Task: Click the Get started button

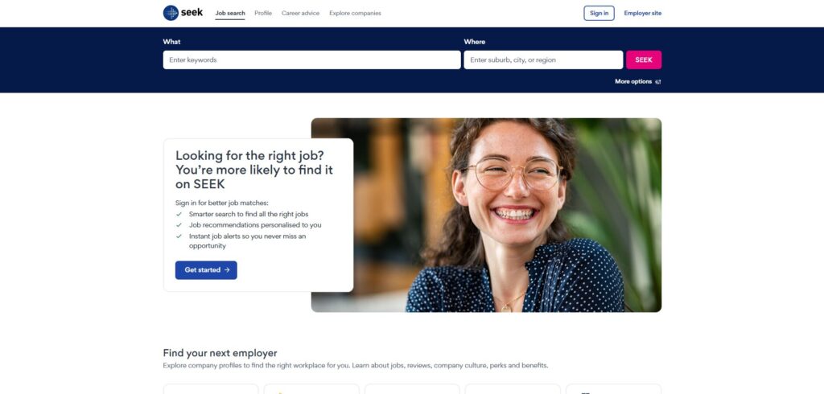Action: [206, 270]
